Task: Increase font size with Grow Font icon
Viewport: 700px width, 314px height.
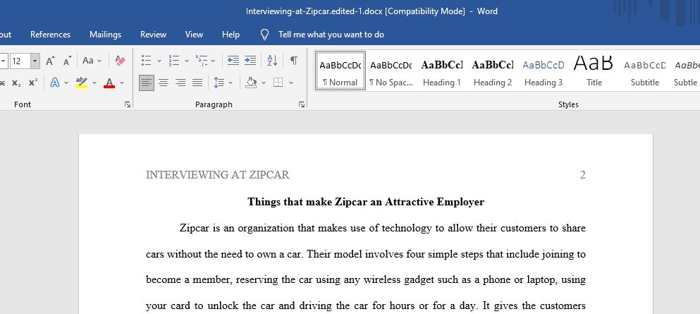Action: [x=51, y=61]
